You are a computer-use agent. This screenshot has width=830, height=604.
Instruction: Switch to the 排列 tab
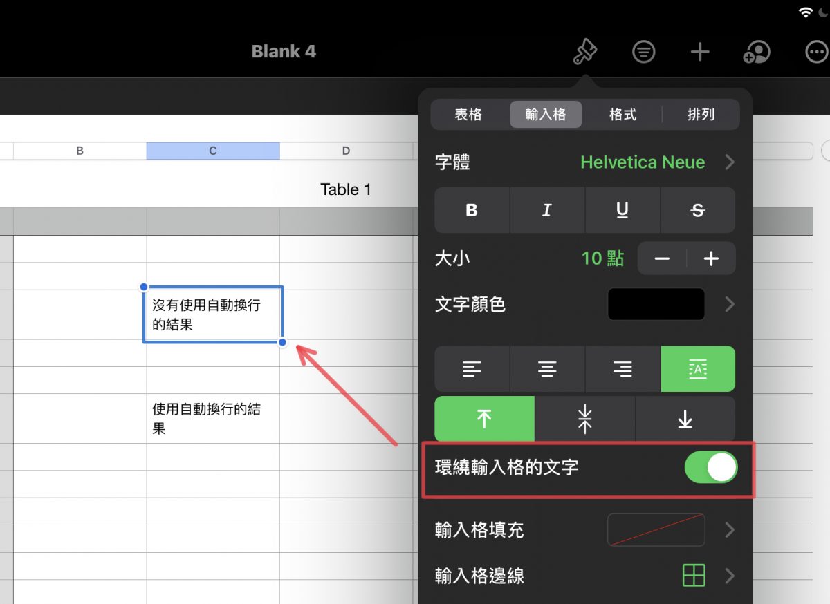701,115
